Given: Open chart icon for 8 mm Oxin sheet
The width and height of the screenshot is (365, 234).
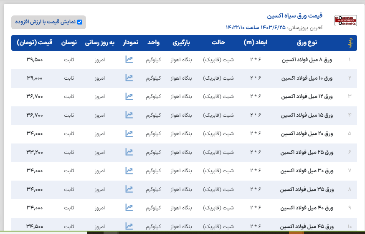Looking at the screenshot, I should (129, 60).
